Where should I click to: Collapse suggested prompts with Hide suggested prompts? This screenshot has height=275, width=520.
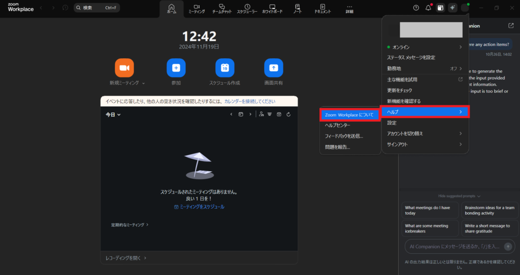pos(459,196)
